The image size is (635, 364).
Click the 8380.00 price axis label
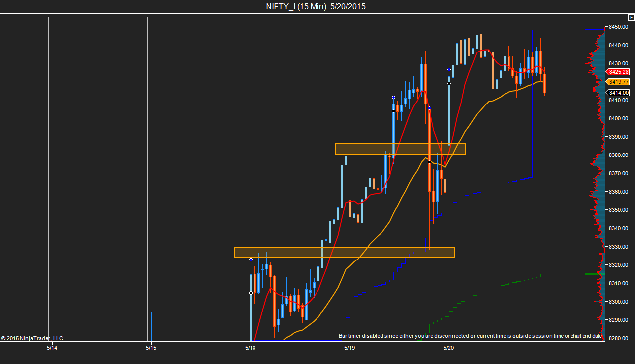pos(619,155)
